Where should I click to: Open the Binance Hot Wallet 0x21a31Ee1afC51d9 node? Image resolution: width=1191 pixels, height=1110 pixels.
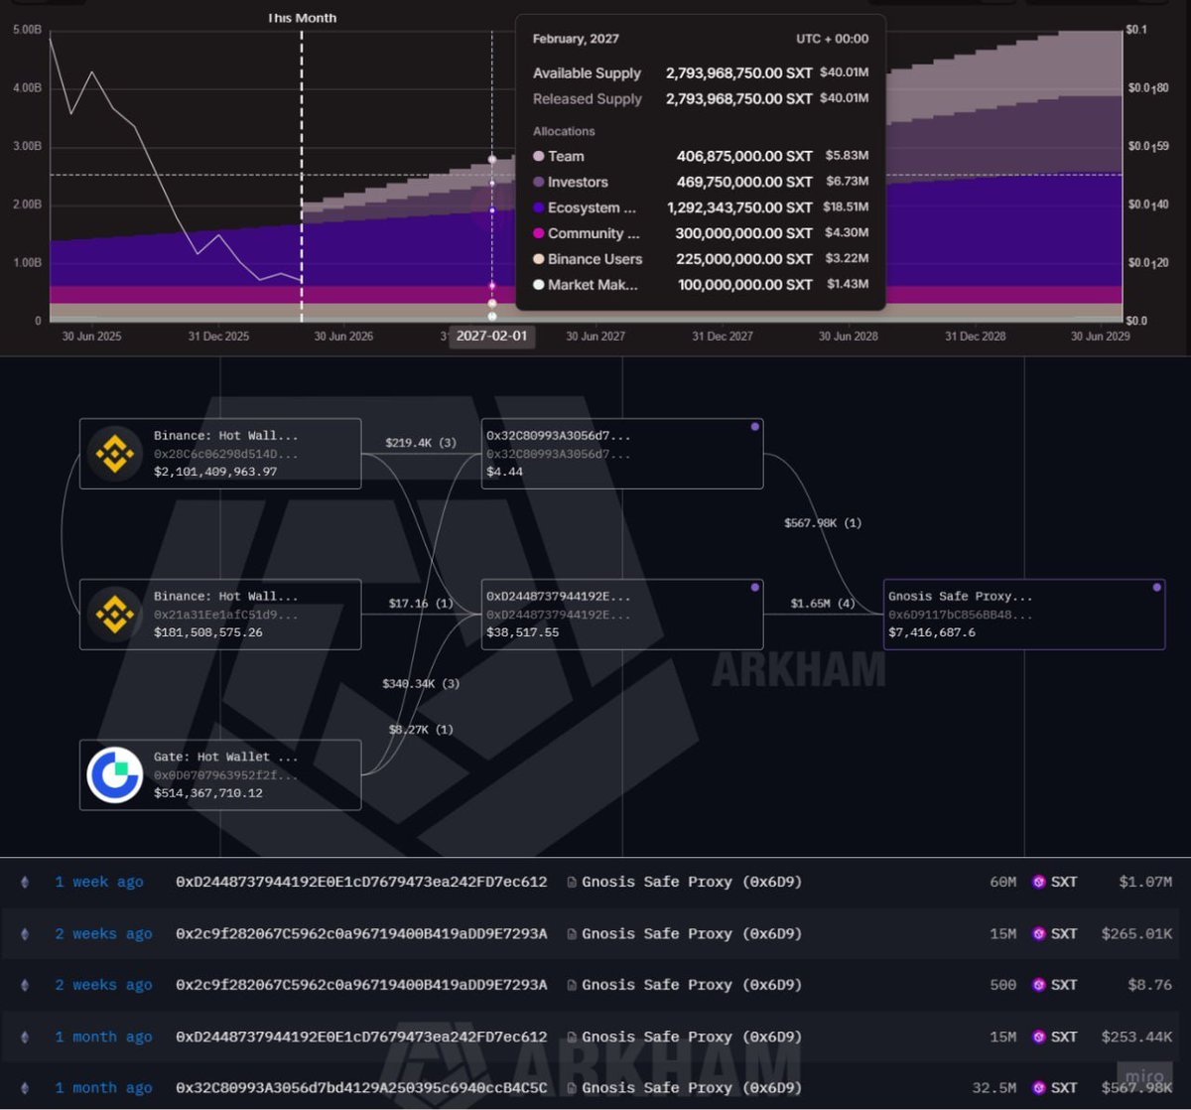click(x=220, y=615)
